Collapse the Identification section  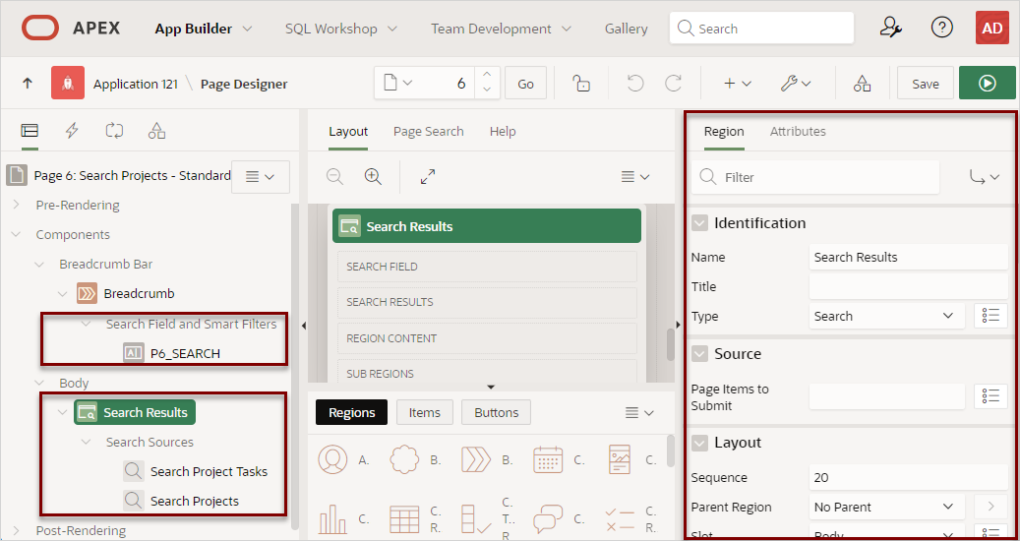tap(699, 223)
